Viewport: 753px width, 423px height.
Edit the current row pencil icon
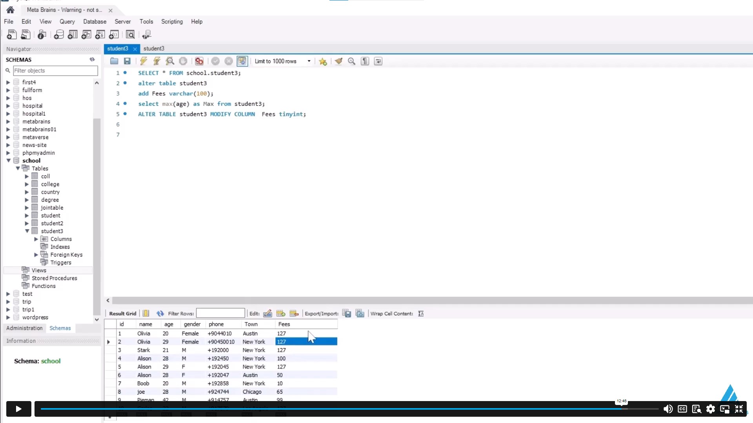point(267,313)
